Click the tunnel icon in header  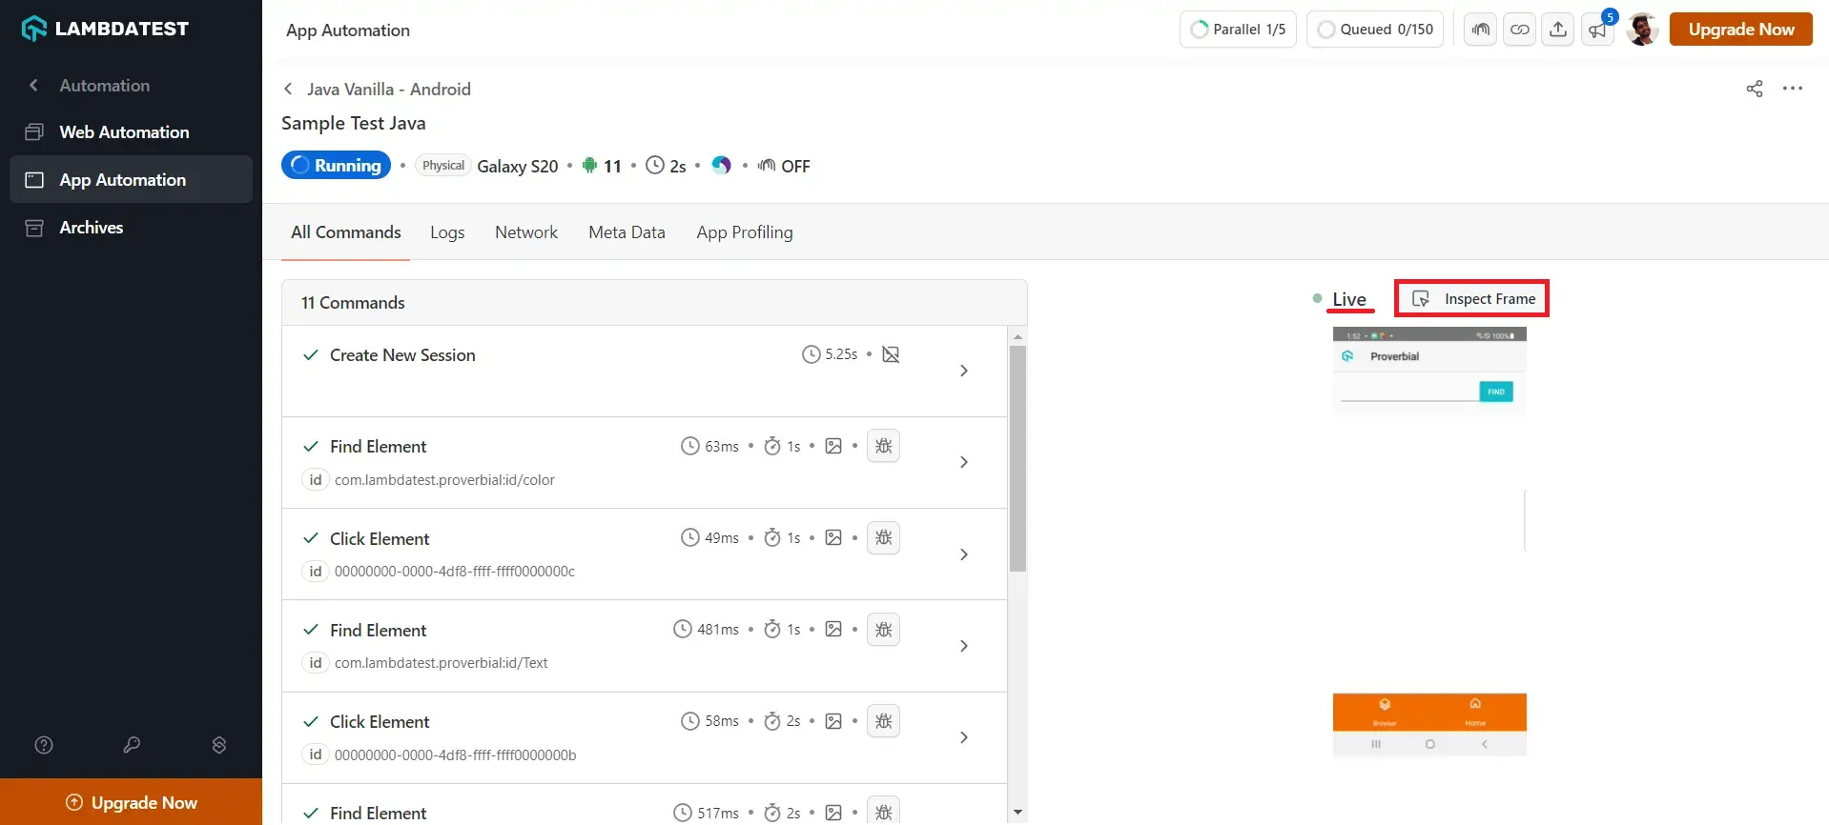coord(1480,30)
